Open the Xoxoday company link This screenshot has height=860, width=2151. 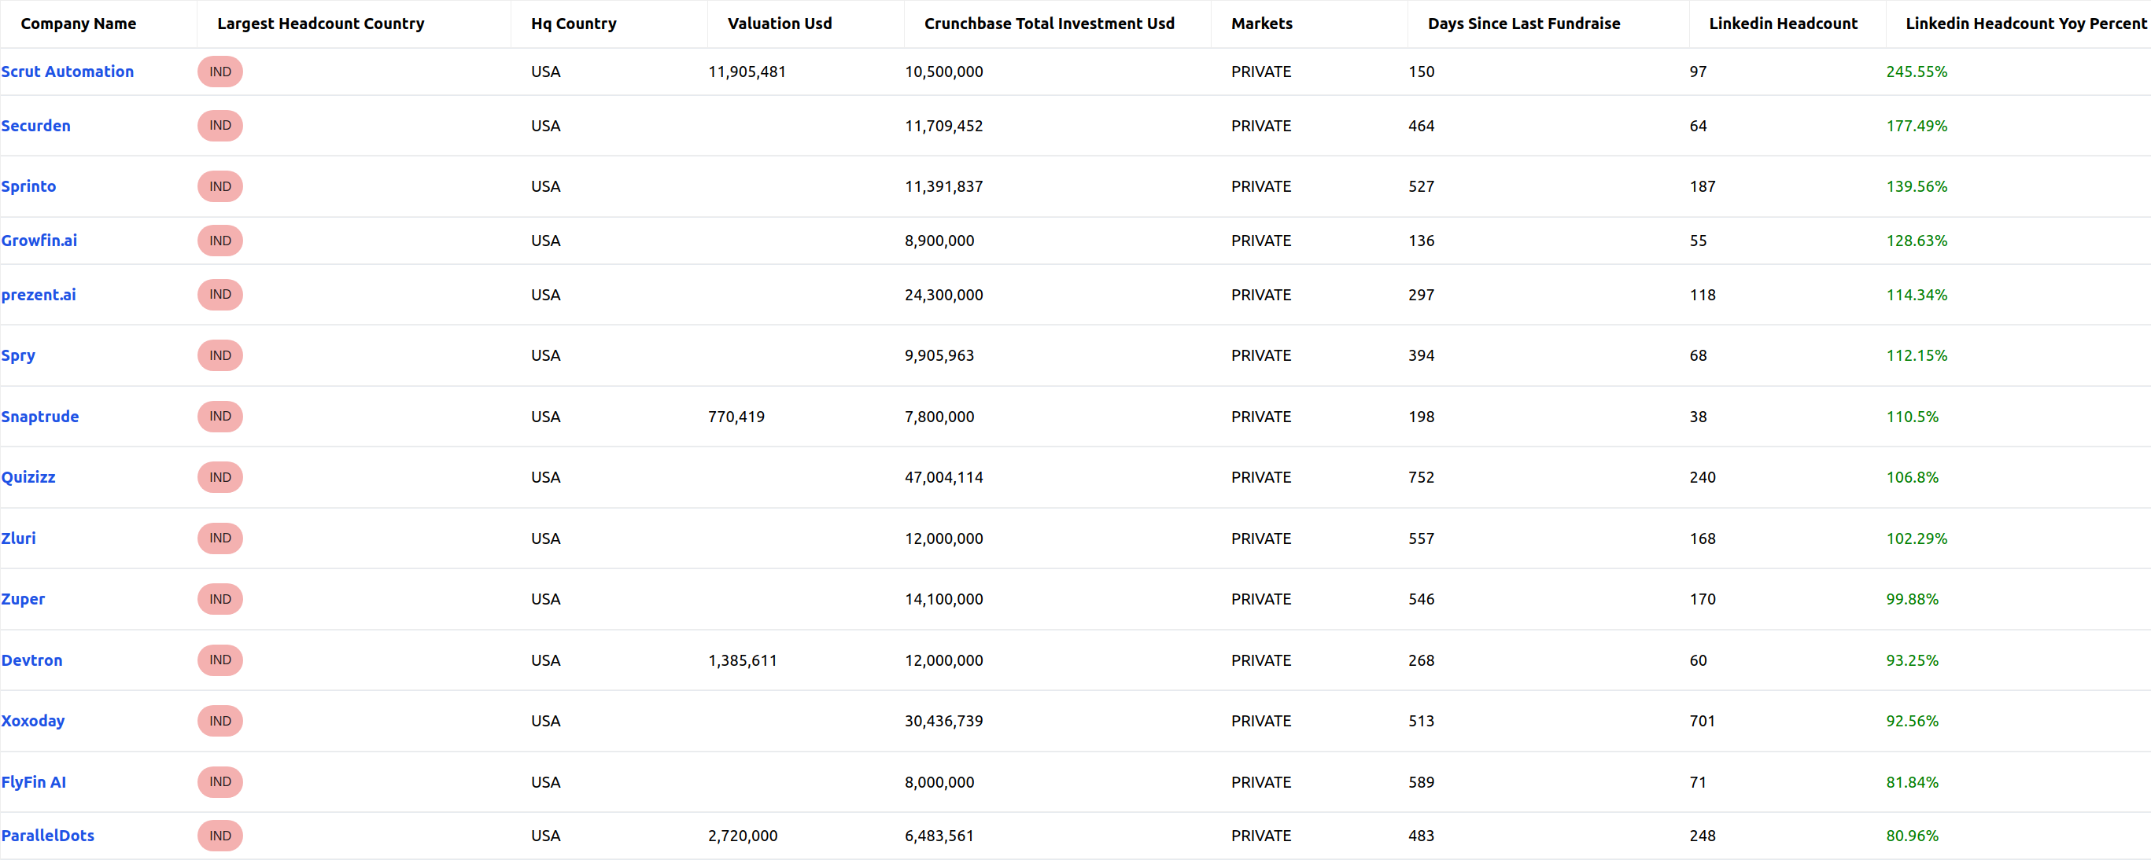(32, 721)
